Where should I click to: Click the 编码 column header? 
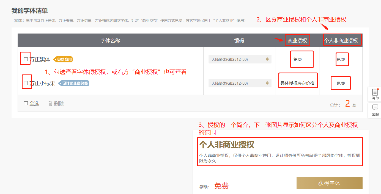239,41
